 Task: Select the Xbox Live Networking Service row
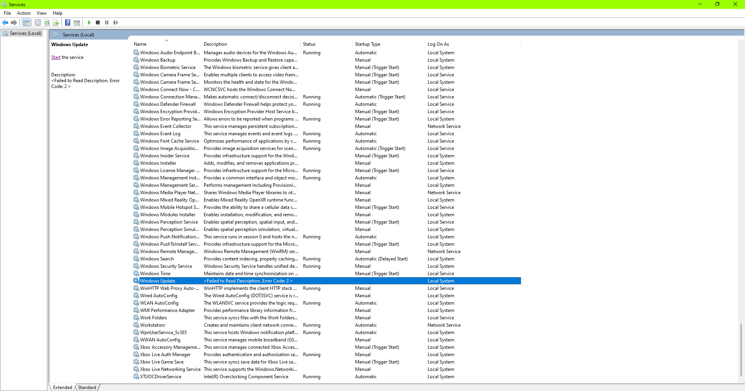(x=327, y=369)
